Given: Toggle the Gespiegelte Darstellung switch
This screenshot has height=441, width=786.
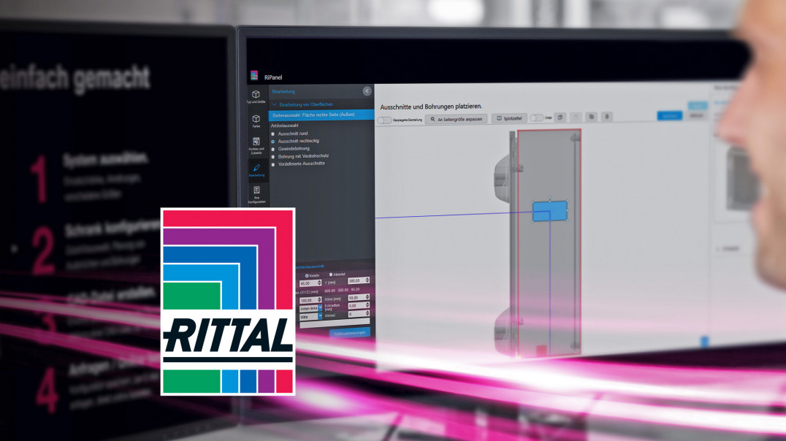Looking at the screenshot, I should click(x=384, y=120).
